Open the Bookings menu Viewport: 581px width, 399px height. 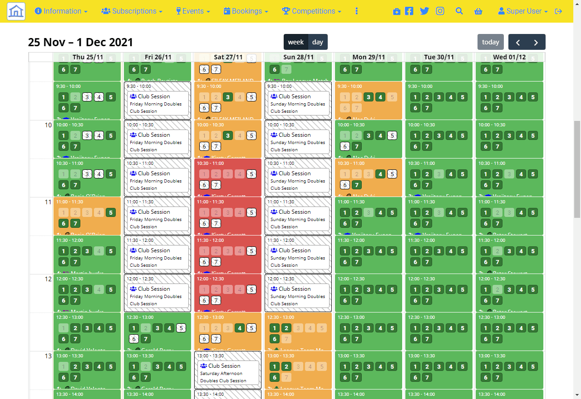(246, 11)
